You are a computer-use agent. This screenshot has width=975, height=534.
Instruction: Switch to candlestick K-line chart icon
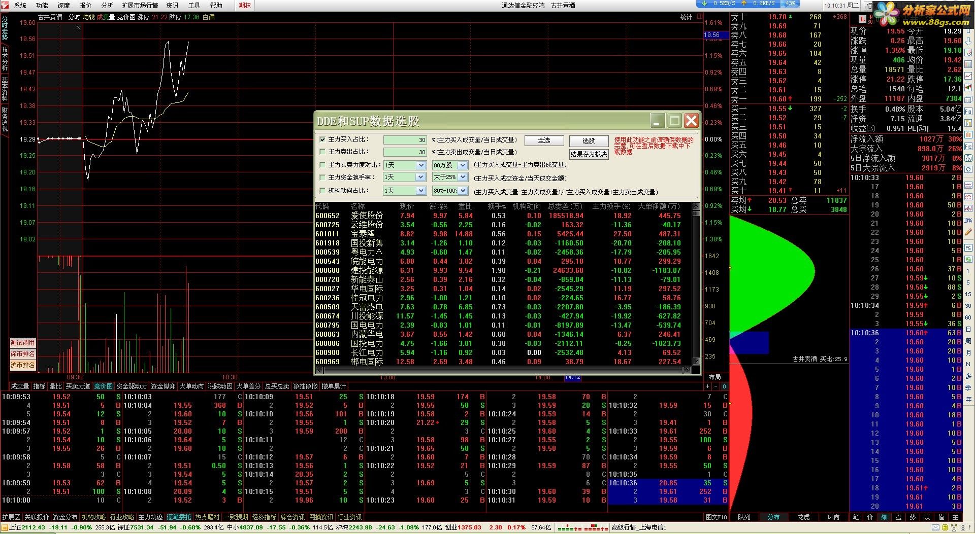pos(968,87)
